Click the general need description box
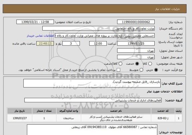192x135 pixels. pyautogui.click(x=92, y=83)
